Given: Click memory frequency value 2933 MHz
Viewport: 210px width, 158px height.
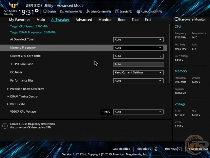Looking at the screenshot, I should click(x=180, y=82).
